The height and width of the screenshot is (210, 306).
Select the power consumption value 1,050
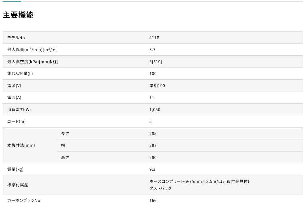point(155,110)
